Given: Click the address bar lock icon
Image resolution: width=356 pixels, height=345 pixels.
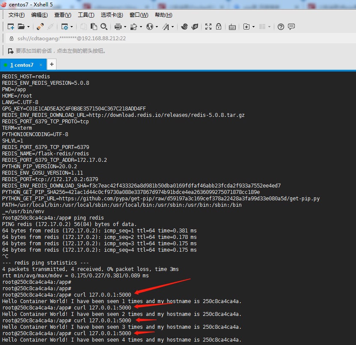Looking at the screenshot, I should pos(12,39).
